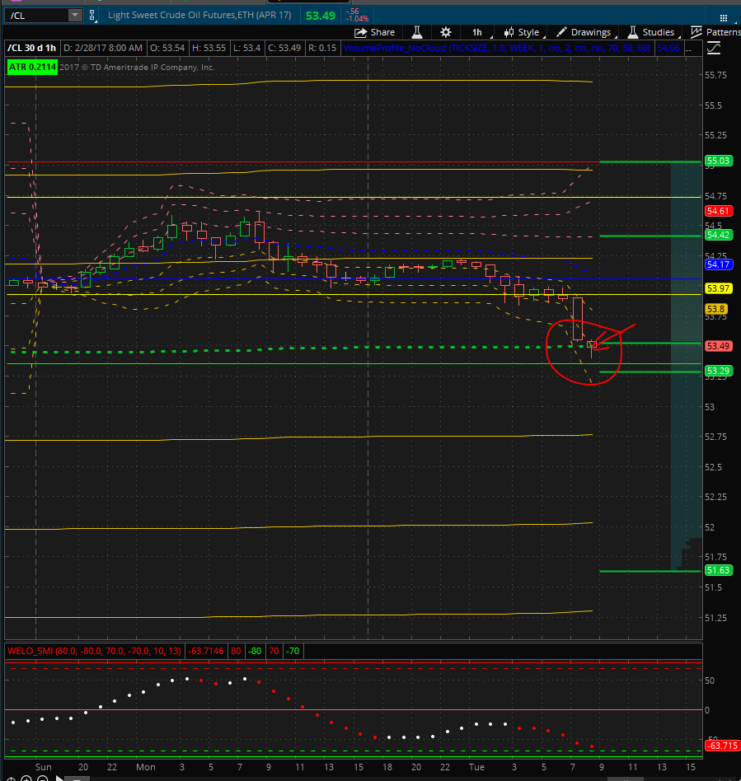Click the green -70 value box
The width and height of the screenshot is (741, 781).
tap(293, 651)
